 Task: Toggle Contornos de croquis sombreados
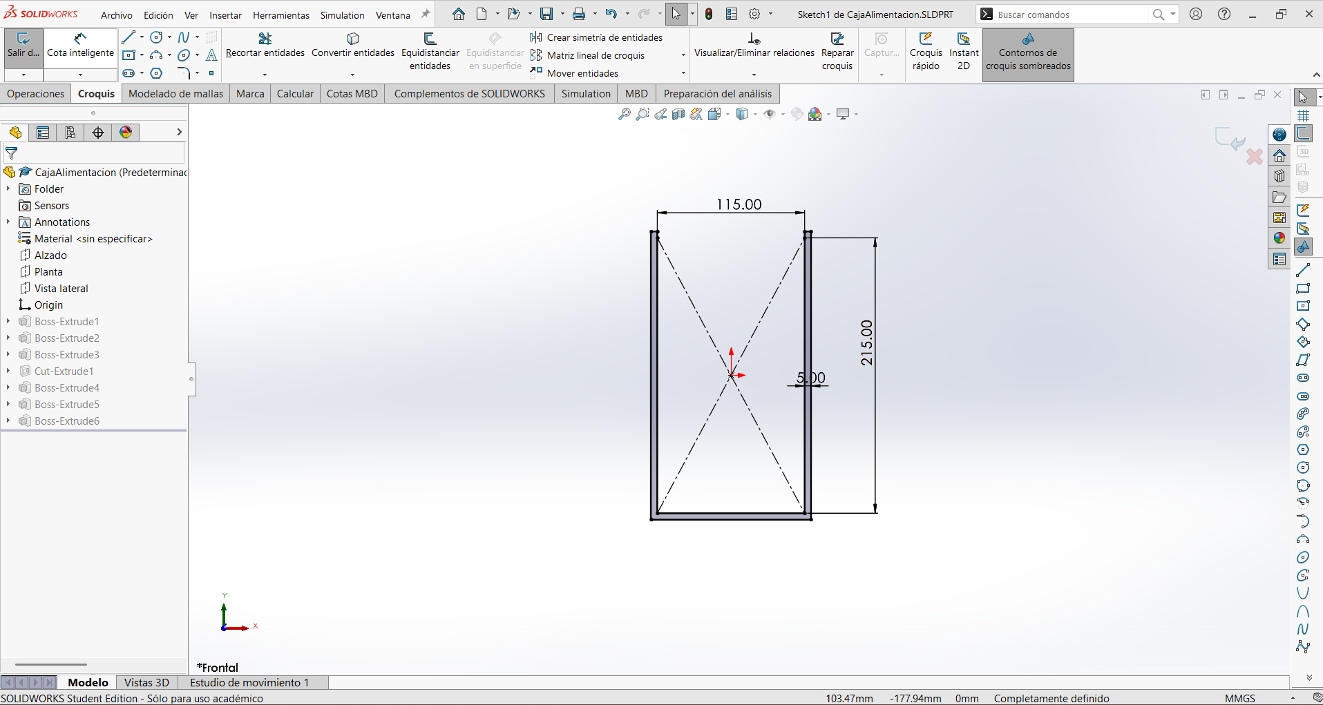point(1028,55)
